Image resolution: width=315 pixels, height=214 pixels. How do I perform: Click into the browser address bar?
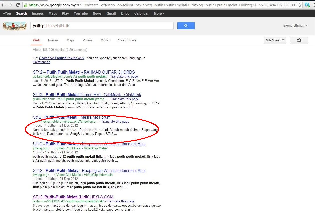(162, 5)
